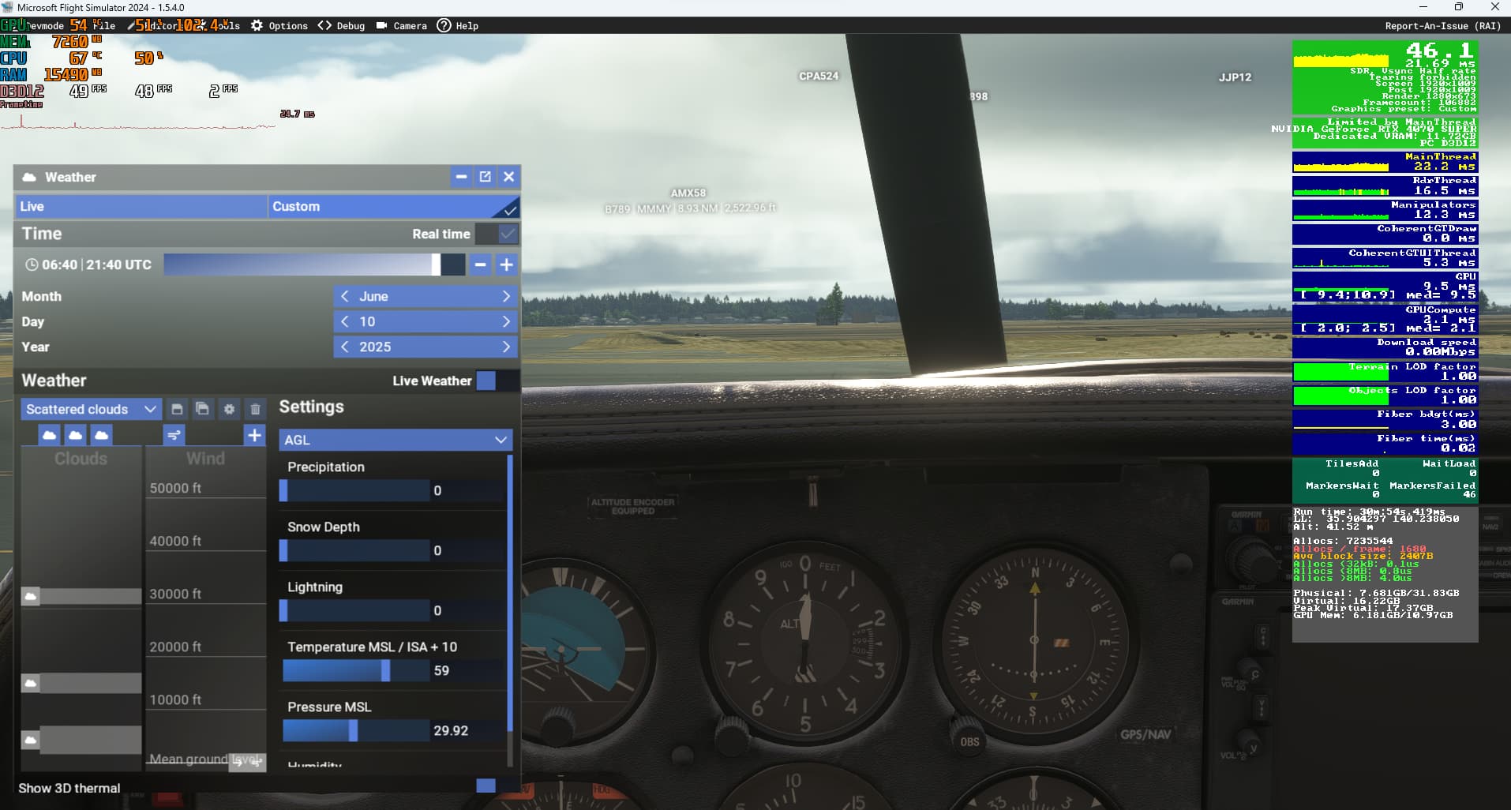Restore down the simulator window
The image size is (1511, 810).
pos(1458,7)
